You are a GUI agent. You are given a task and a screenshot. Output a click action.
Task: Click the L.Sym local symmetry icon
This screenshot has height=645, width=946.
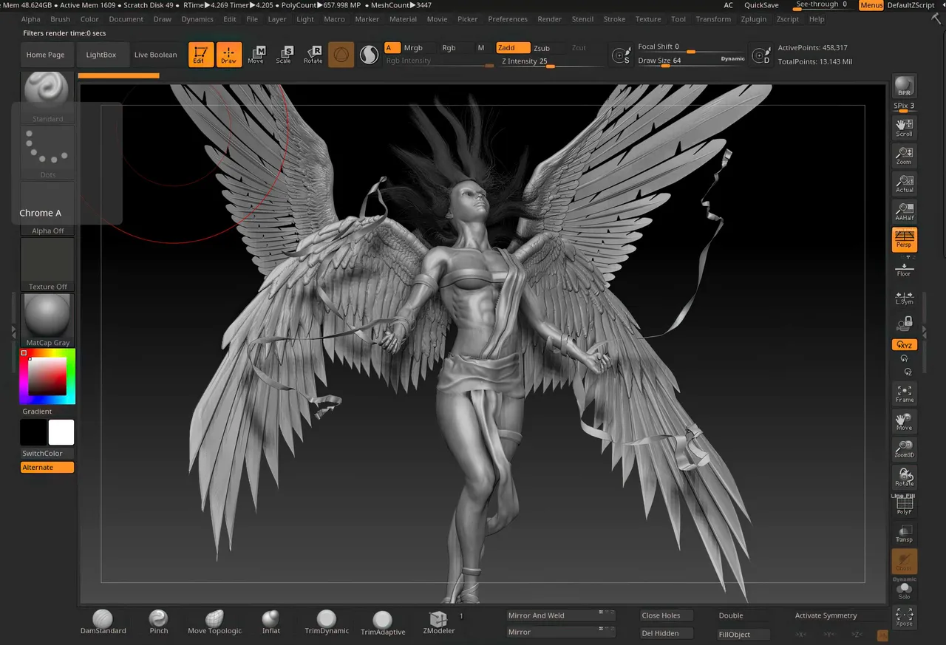[904, 297]
